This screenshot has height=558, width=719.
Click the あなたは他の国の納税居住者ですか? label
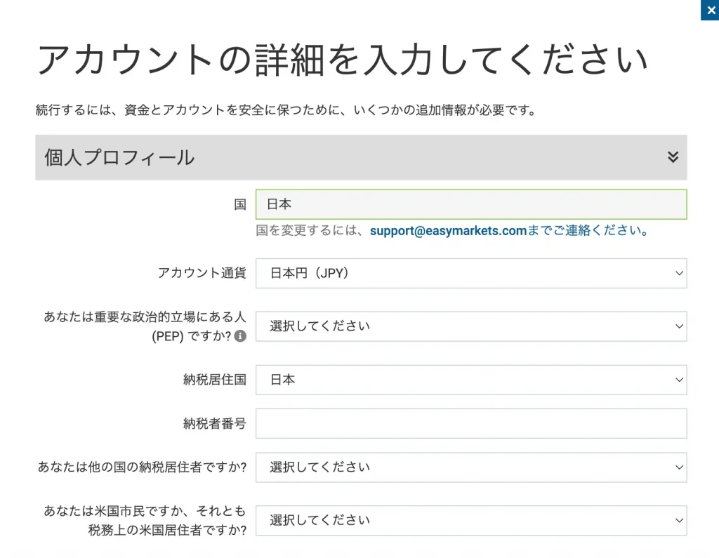[x=142, y=467]
